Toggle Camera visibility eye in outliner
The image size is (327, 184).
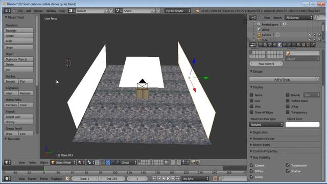point(310,35)
